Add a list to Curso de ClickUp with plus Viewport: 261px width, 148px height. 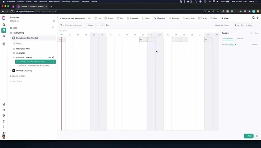53,57
